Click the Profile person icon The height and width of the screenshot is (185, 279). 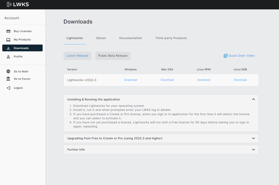(8, 57)
